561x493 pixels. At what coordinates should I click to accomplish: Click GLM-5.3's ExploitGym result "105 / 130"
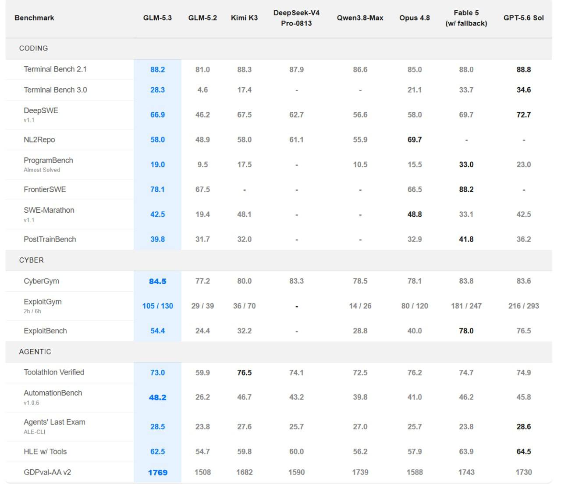coord(157,306)
